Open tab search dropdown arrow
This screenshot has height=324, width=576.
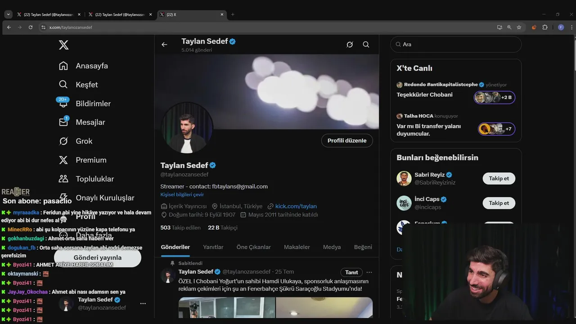click(8, 14)
